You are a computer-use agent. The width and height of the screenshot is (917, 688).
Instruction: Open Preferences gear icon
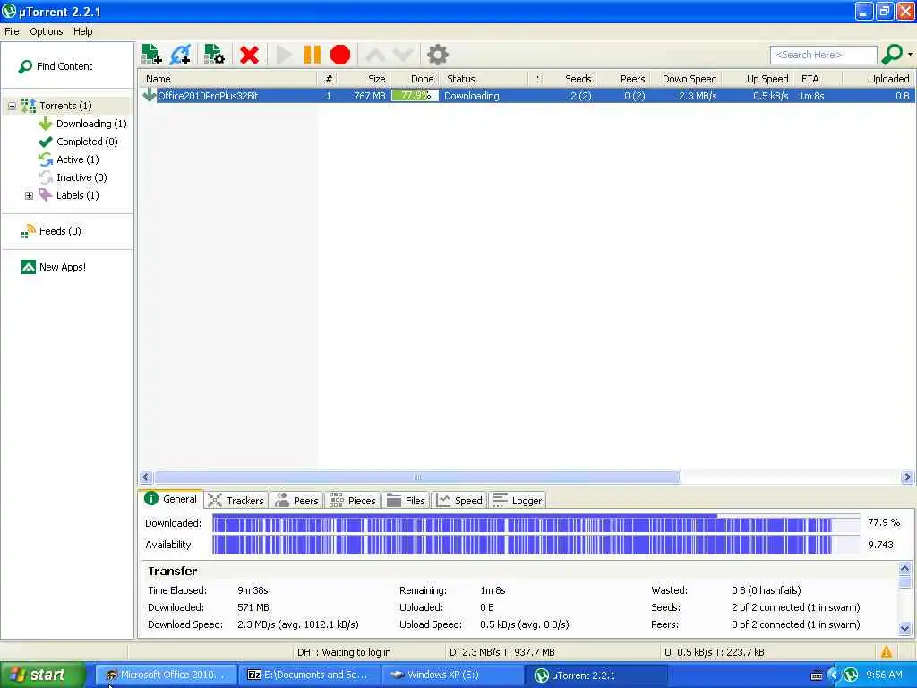click(x=437, y=55)
